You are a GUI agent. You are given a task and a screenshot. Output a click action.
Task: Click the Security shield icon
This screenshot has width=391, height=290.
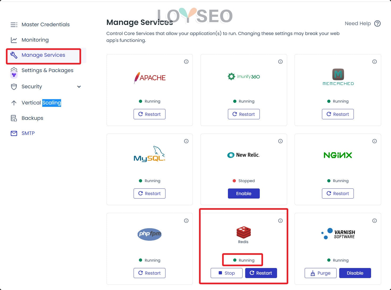[x=14, y=86]
